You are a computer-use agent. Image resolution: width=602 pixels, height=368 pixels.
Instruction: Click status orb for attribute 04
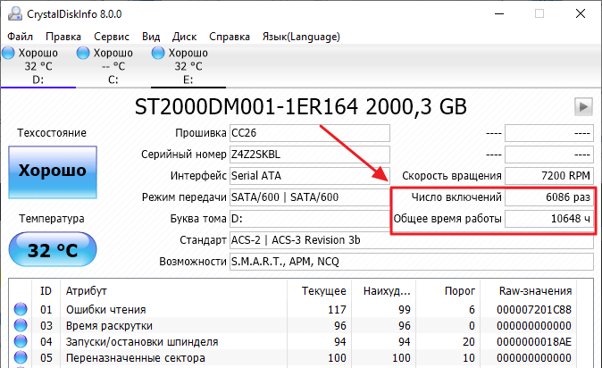(21, 342)
